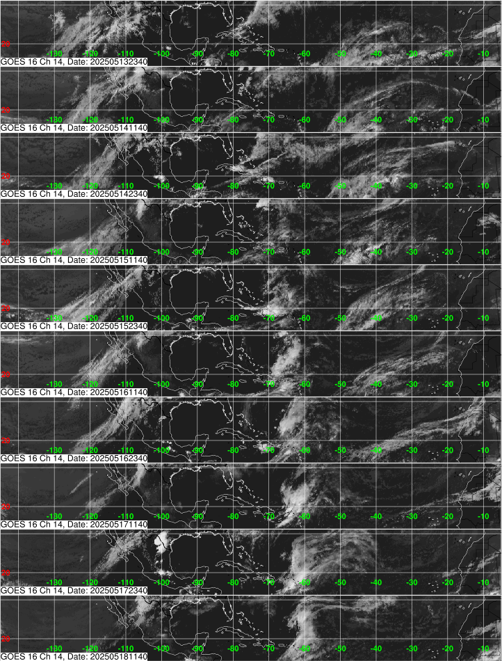The width and height of the screenshot is (502, 661).
Task: Click the -110 longitude label in the 202505142340 panel
Action: [125, 186]
